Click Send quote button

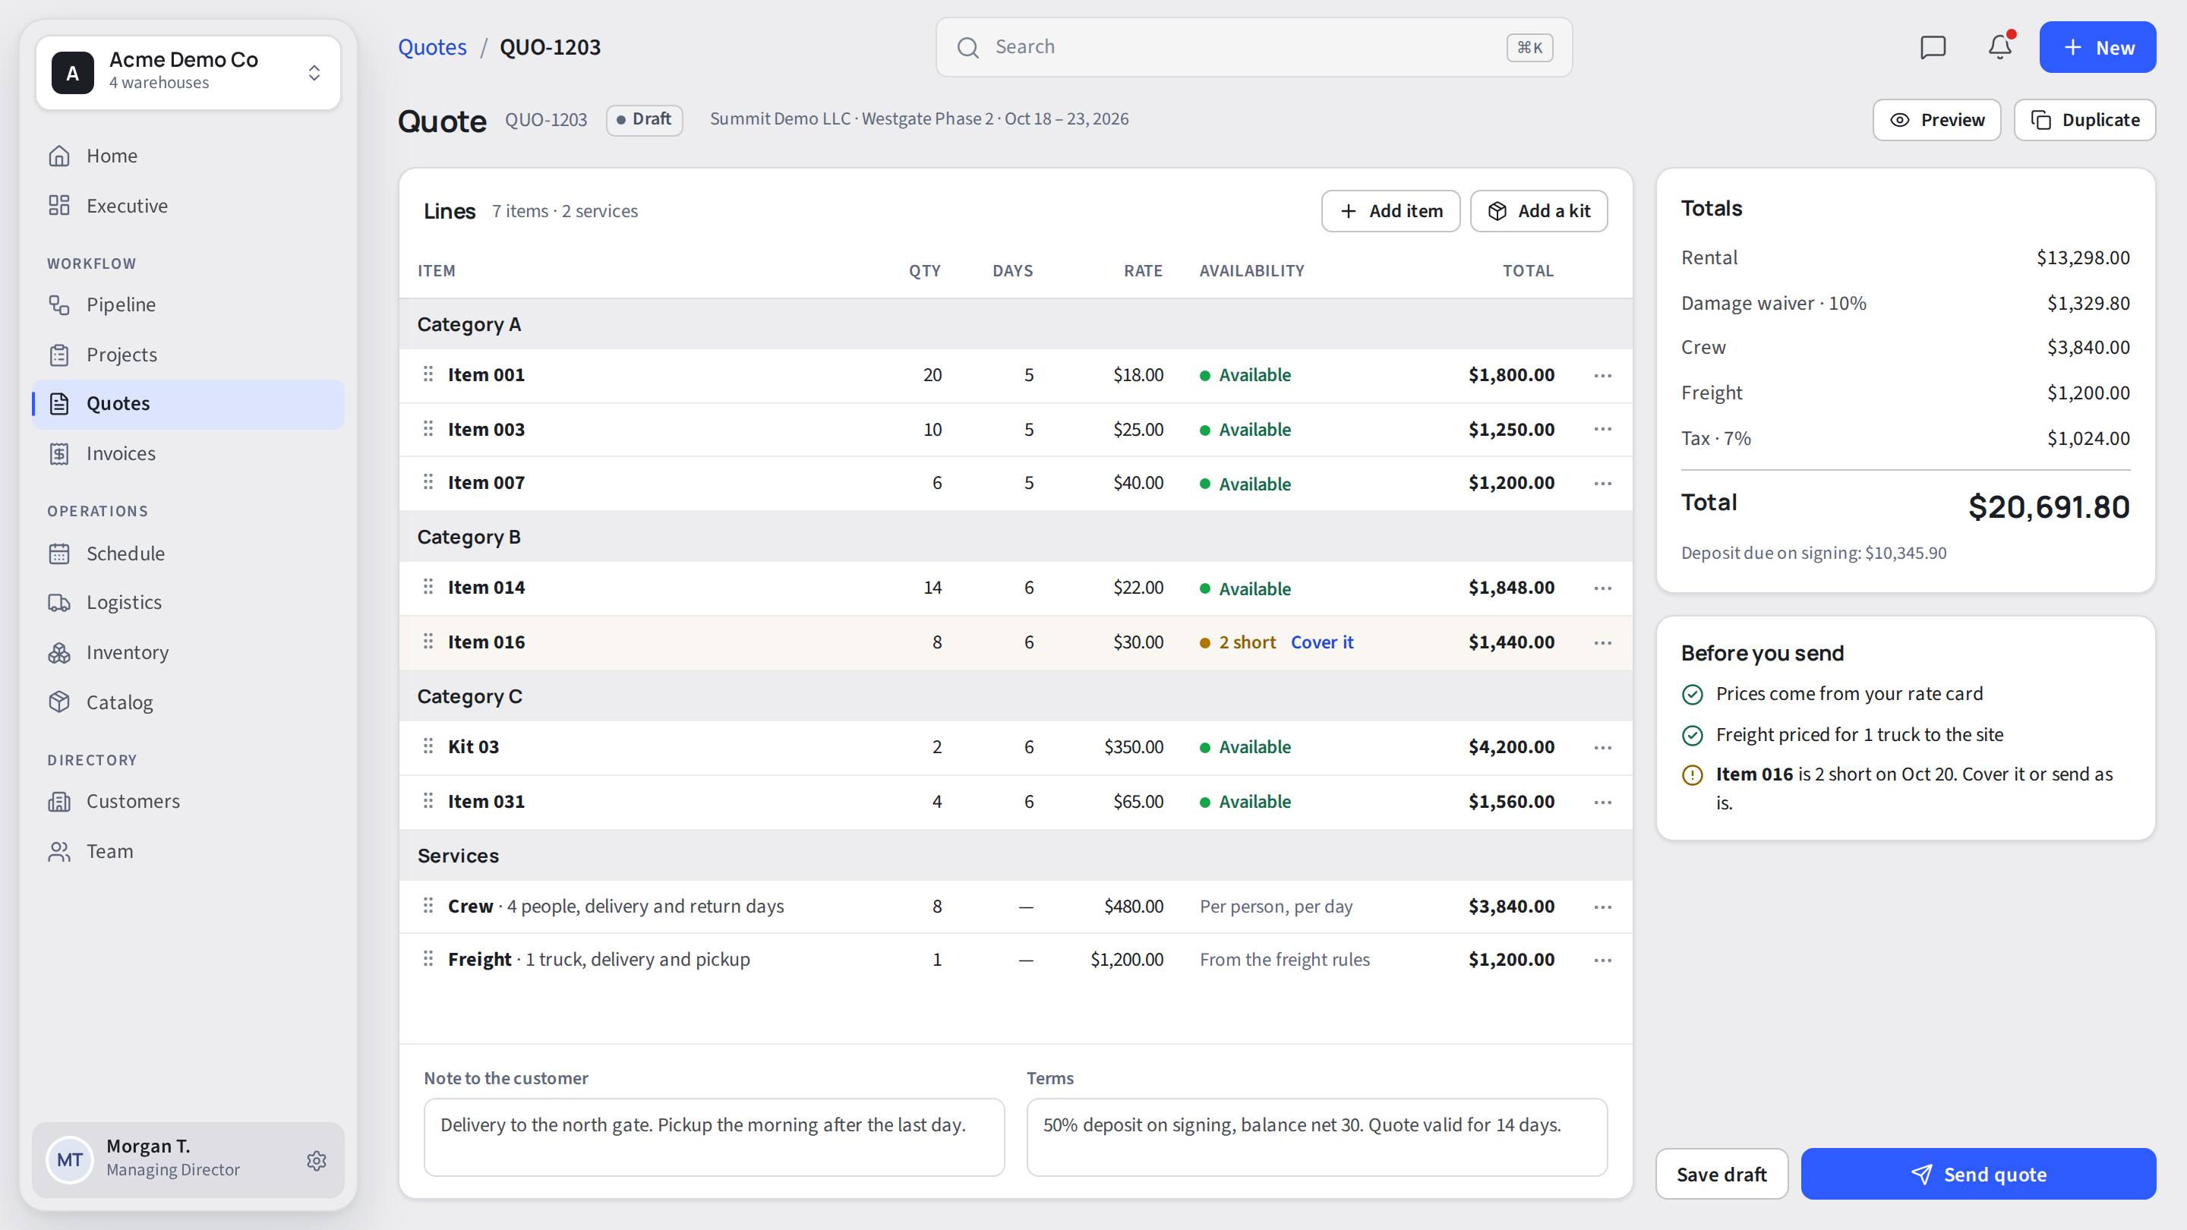[1978, 1174]
